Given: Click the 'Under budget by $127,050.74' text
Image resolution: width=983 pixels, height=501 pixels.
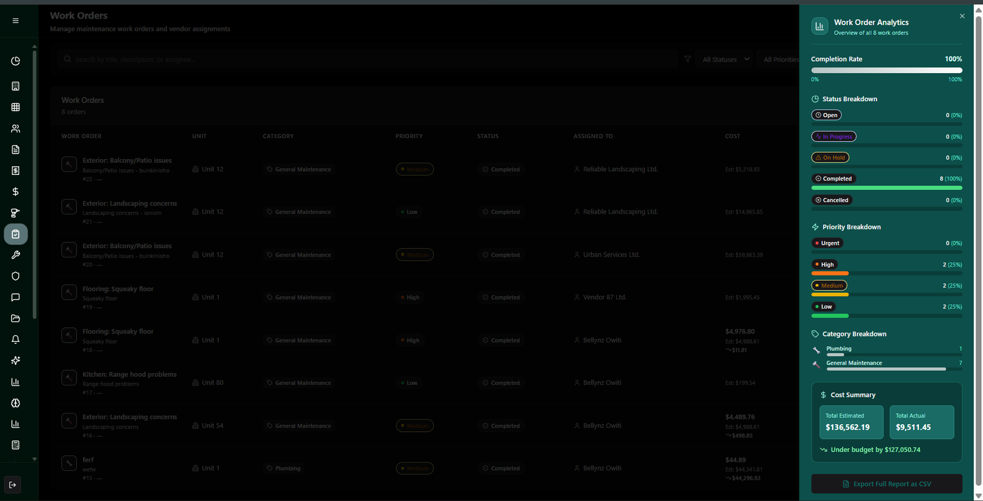Looking at the screenshot, I should pos(875,450).
